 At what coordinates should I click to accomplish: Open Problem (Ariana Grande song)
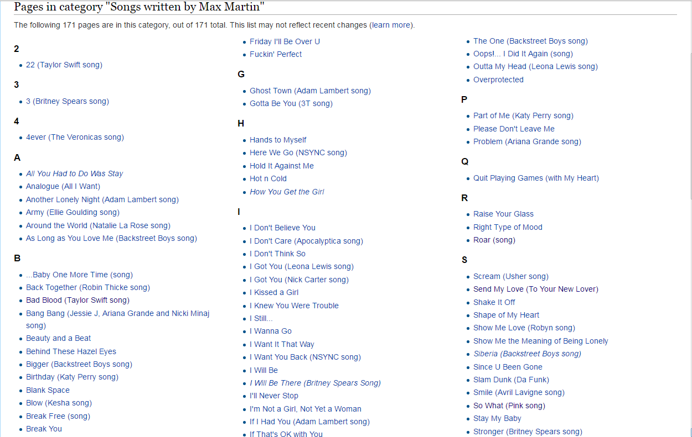click(527, 141)
